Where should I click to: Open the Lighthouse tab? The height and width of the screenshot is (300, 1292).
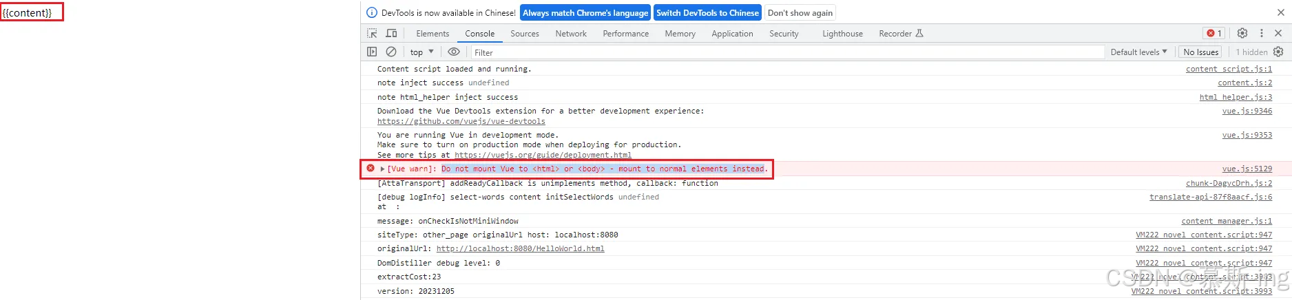coord(842,33)
